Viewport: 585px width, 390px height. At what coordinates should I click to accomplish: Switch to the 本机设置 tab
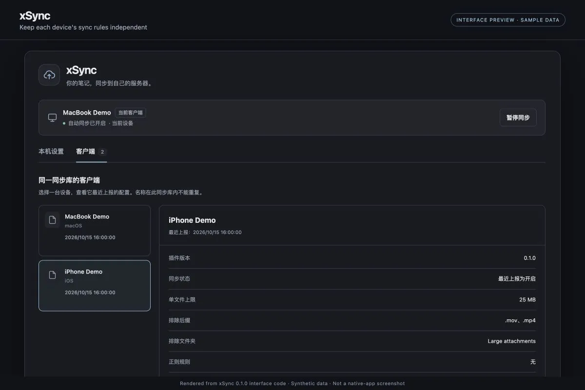[51, 152]
